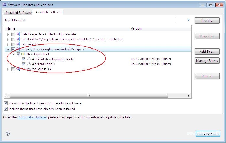Click Android Development Tools version 0.8.0 value

pyautogui.click(x=150, y=59)
